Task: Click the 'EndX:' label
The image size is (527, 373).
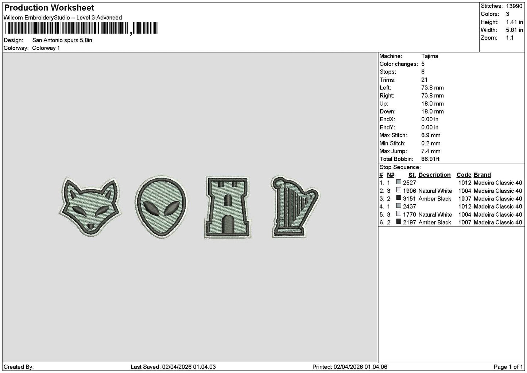Action: [387, 119]
